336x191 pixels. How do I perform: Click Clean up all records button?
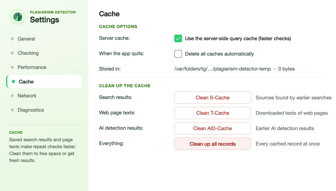pyautogui.click(x=213, y=144)
